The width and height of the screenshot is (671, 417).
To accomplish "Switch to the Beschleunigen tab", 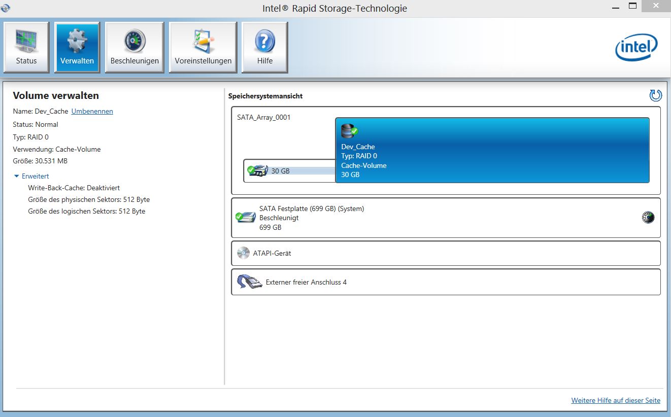I will coord(135,48).
